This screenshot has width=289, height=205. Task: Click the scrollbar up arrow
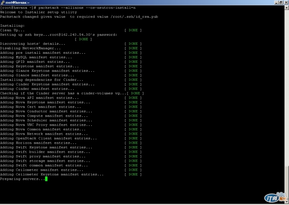[286, 8]
